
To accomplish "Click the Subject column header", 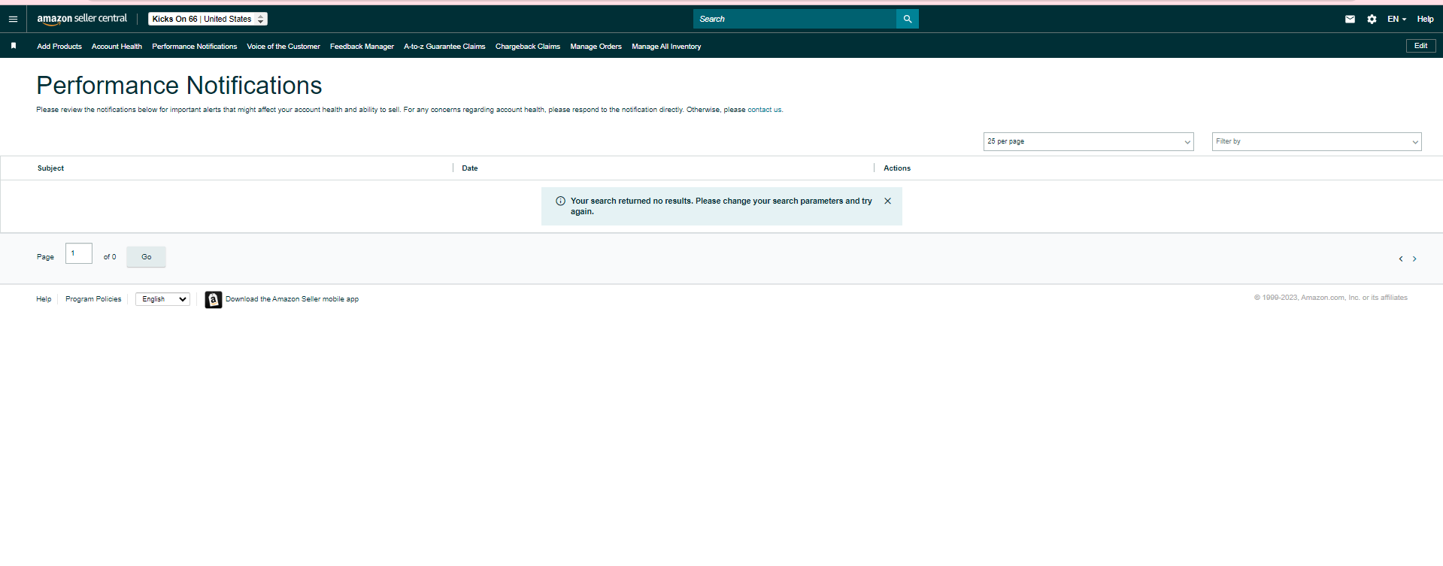I will [50, 168].
